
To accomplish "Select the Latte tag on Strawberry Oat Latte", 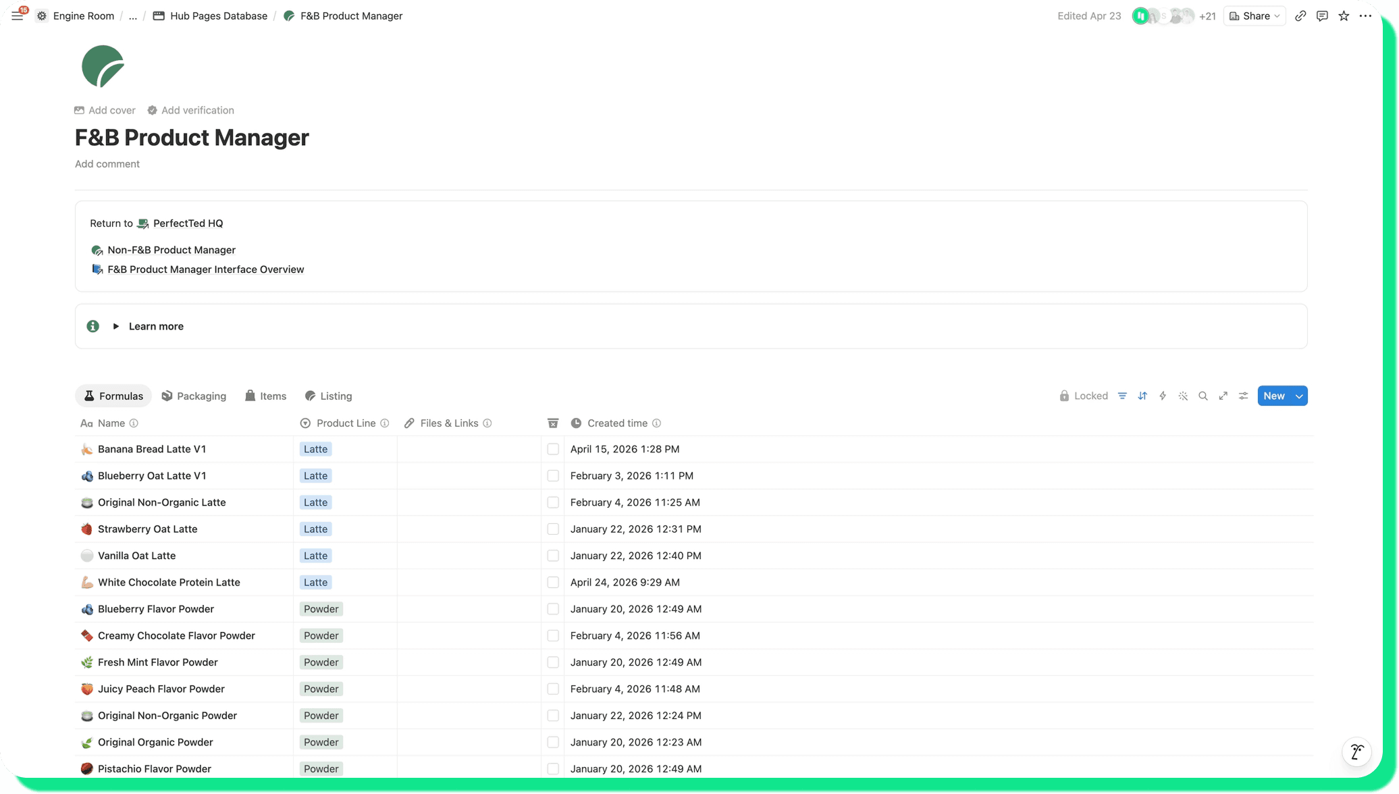I will tap(315, 529).
